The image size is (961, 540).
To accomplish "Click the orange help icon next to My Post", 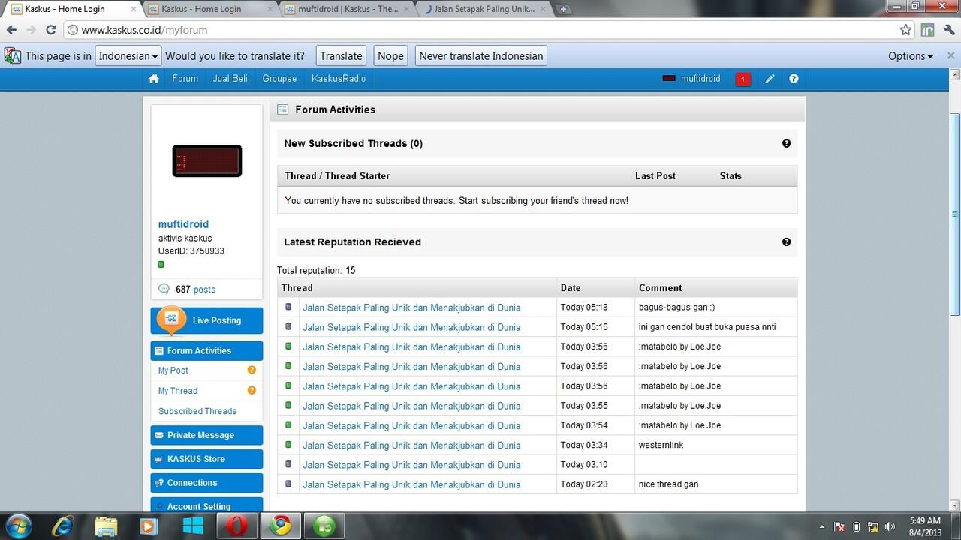I will pyautogui.click(x=252, y=370).
